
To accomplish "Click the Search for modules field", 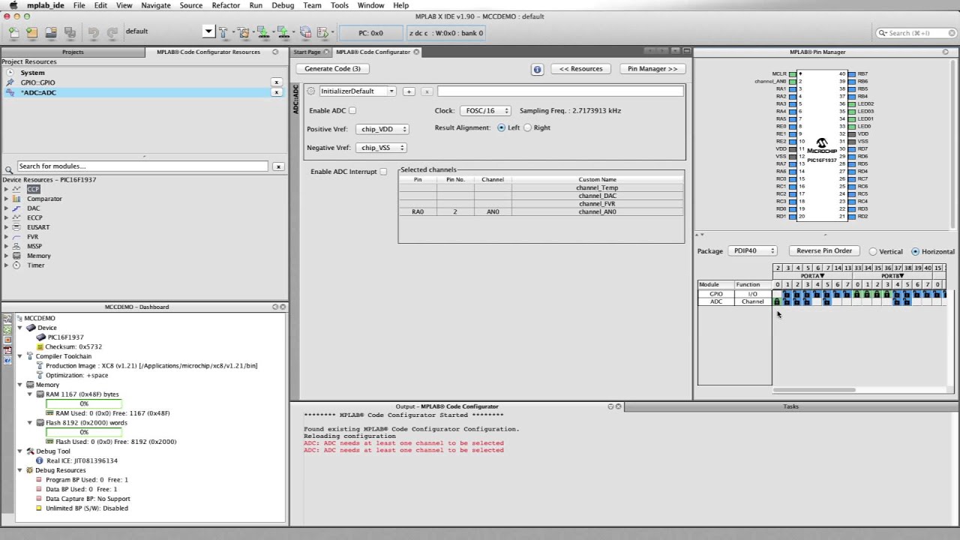I will click(142, 166).
